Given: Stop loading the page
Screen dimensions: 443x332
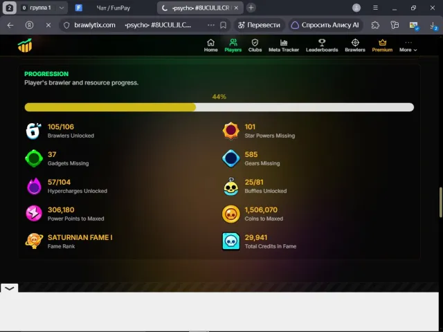Looking at the screenshot, I should 48,25.
